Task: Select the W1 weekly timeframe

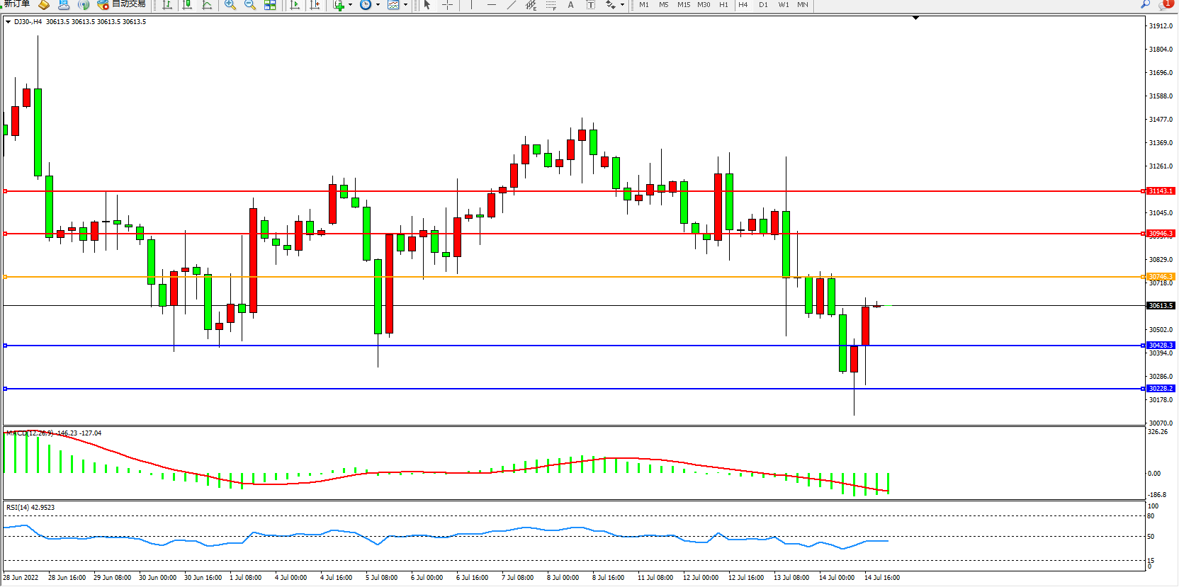Action: point(783,5)
